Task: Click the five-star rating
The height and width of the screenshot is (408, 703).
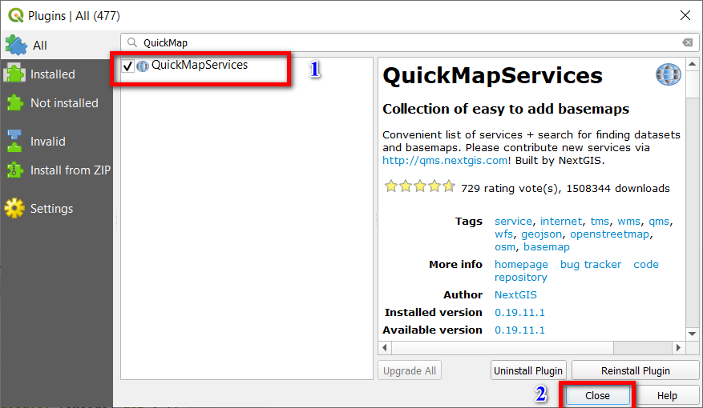Action: (420, 186)
